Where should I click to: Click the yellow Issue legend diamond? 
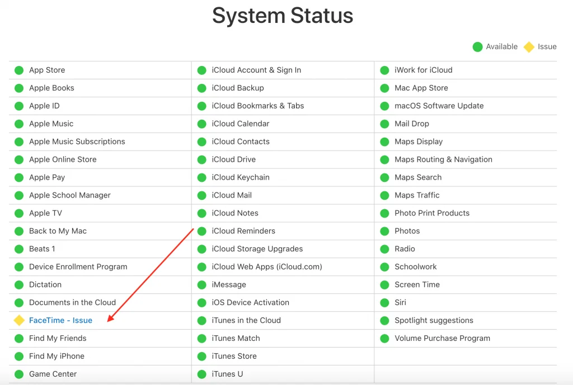[x=529, y=47]
